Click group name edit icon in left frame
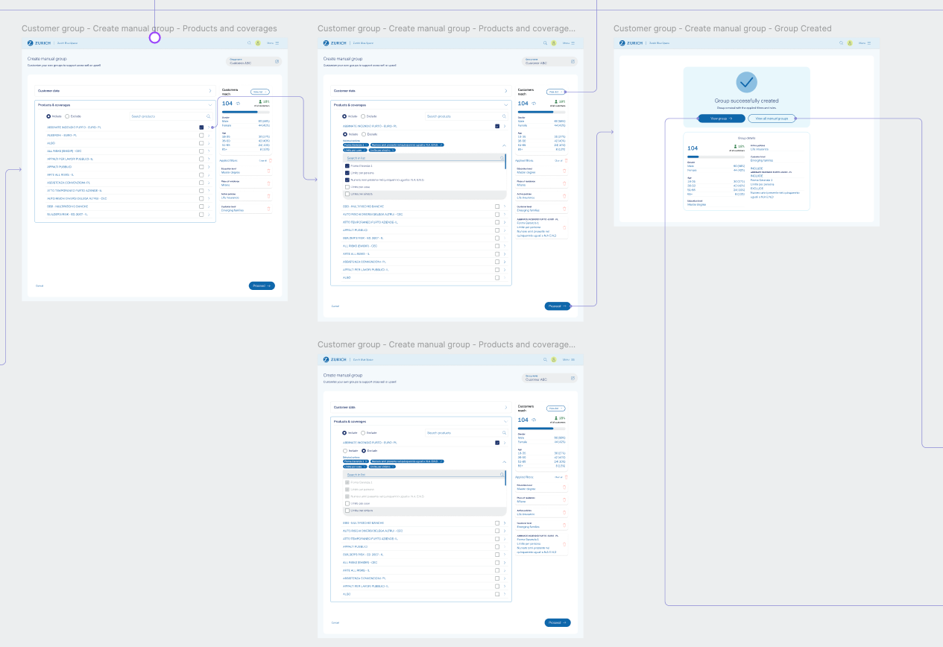Viewport: 943px width, 647px height. point(277,61)
